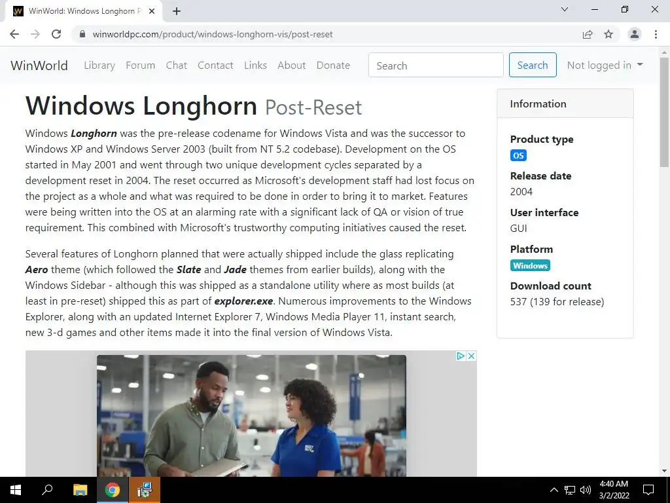This screenshot has height=503, width=670.
Task: Click the Platform label
Action: [531, 250]
